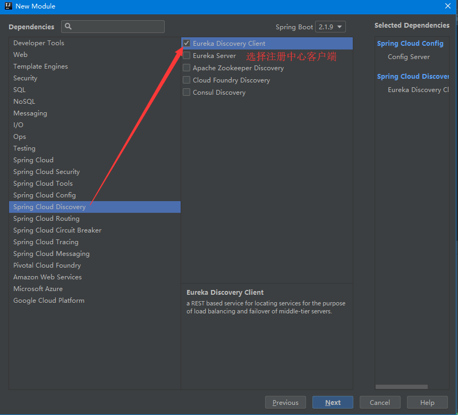Click Apache Zookeeper Discovery label
The image size is (458, 415).
point(238,68)
